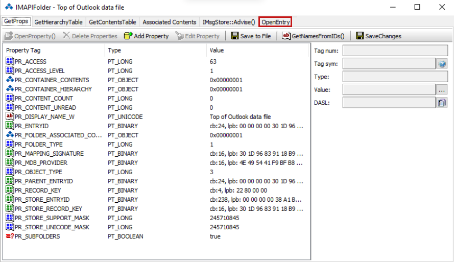Click the Save to File button label

(x=256, y=36)
